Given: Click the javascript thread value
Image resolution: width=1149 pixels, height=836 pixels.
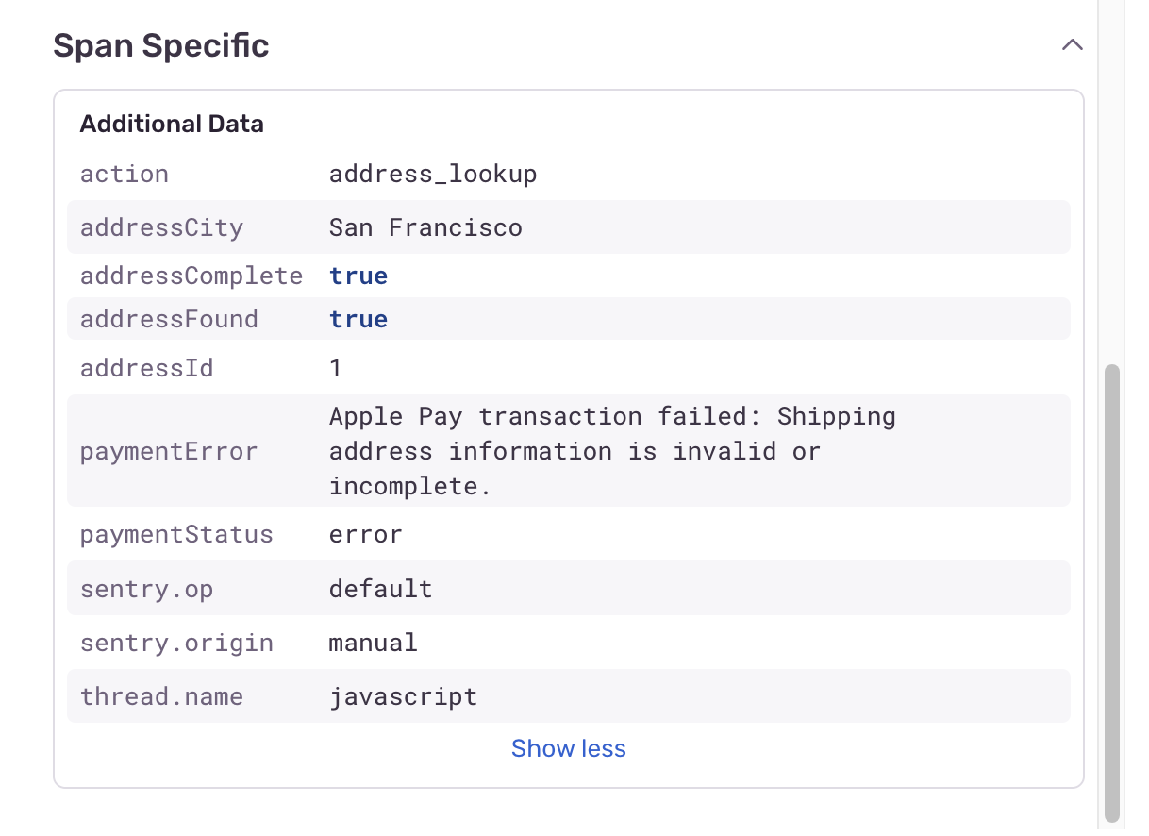Looking at the screenshot, I should click(404, 697).
